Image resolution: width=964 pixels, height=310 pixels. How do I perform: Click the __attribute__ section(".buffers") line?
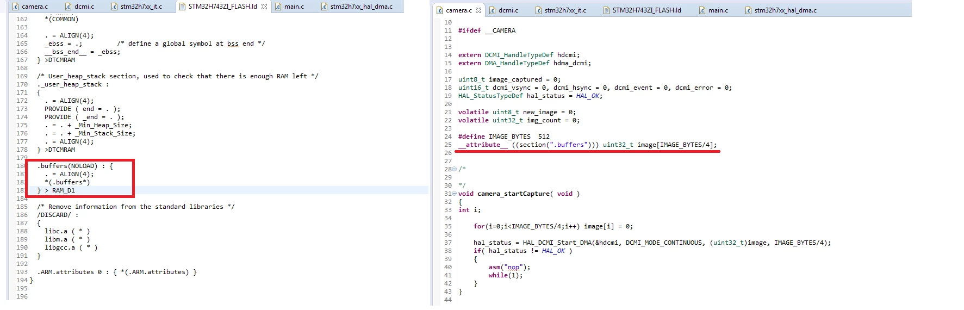tap(588, 145)
